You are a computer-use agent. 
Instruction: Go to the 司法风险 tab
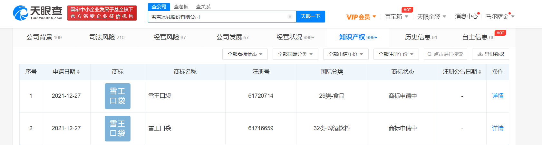(x=107, y=37)
